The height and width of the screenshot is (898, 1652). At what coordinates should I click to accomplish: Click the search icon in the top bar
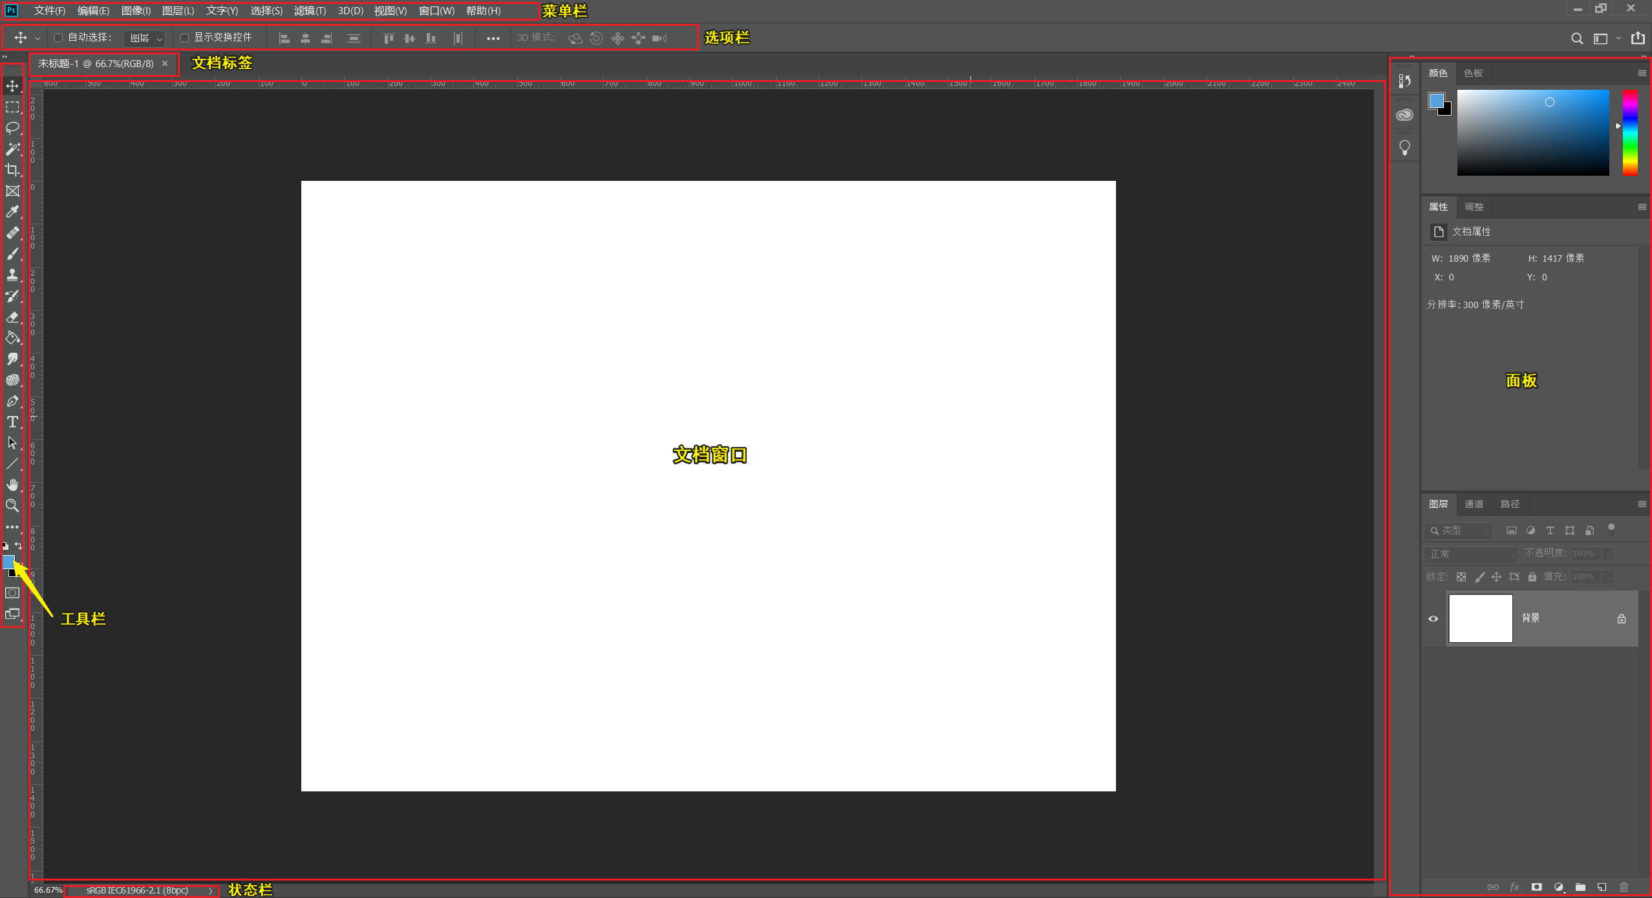pyautogui.click(x=1576, y=38)
